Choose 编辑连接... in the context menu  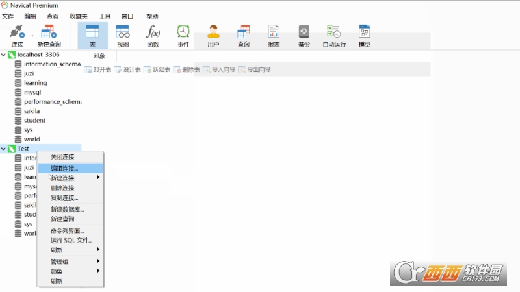pyautogui.click(x=70, y=168)
